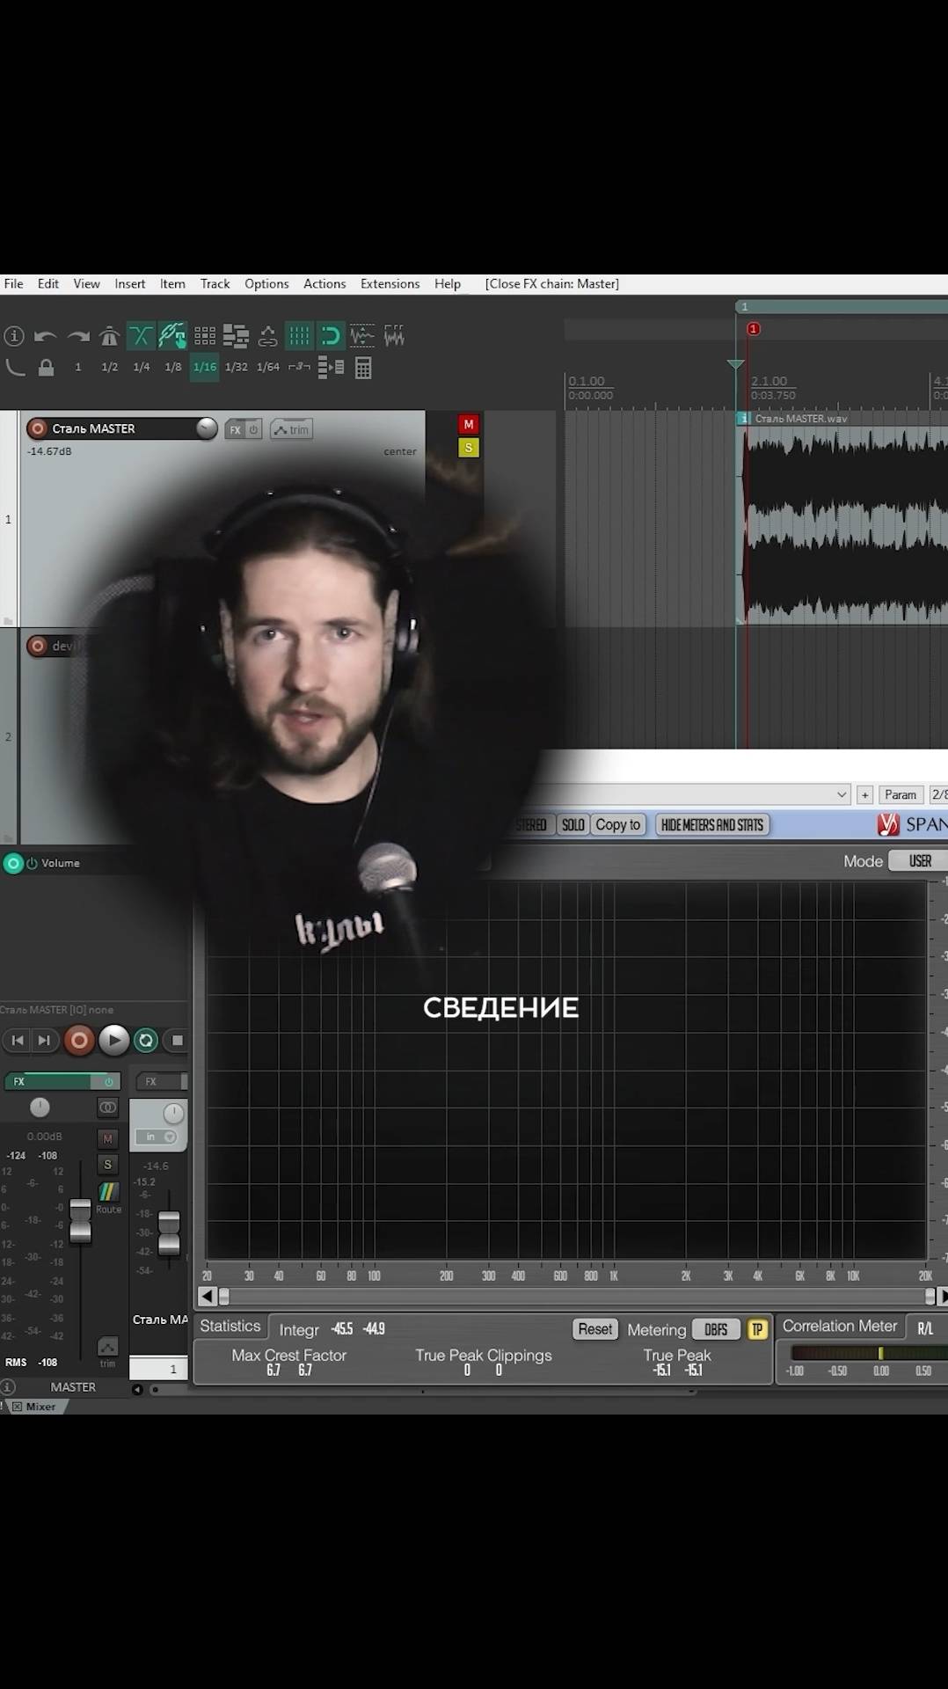This screenshot has width=948, height=1689.
Task: Toggle the metronome icon
Action: coord(109,336)
